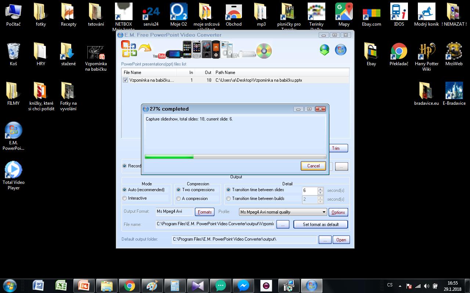Open the Harry Potter Wiki desktop shortcut

[426, 52]
